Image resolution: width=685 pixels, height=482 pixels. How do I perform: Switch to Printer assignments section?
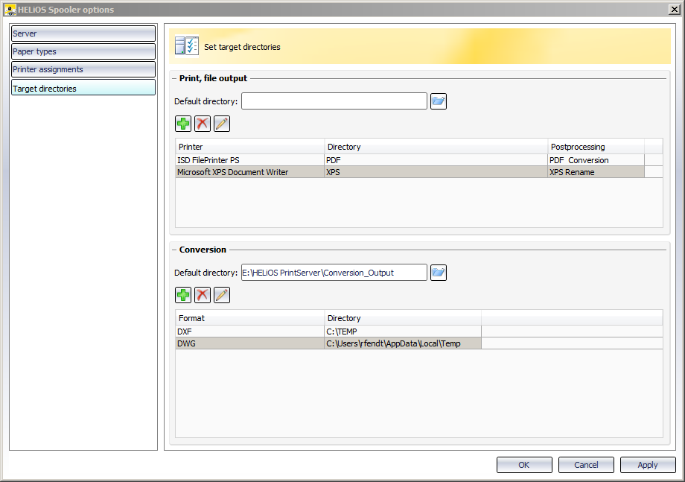pyautogui.click(x=83, y=69)
